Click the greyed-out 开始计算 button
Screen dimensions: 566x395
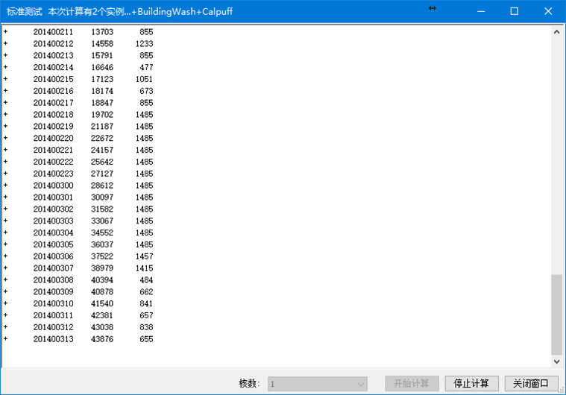tap(412, 383)
